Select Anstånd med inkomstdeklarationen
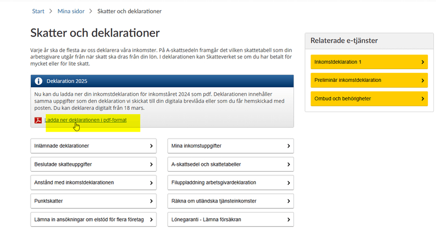The width and height of the screenshot is (436, 229). (x=93, y=182)
